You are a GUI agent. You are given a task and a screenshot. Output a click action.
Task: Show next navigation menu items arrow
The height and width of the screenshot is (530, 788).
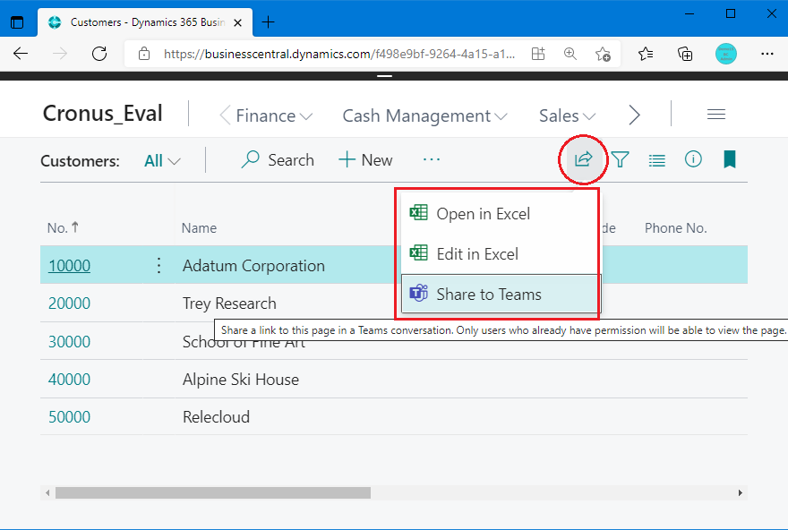[634, 115]
